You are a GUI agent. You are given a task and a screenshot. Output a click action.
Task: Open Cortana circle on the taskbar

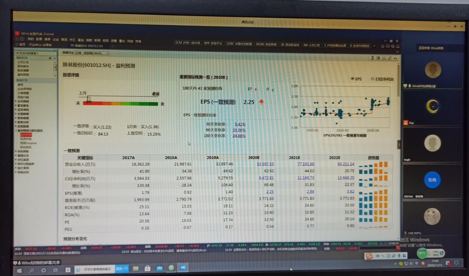point(44,270)
